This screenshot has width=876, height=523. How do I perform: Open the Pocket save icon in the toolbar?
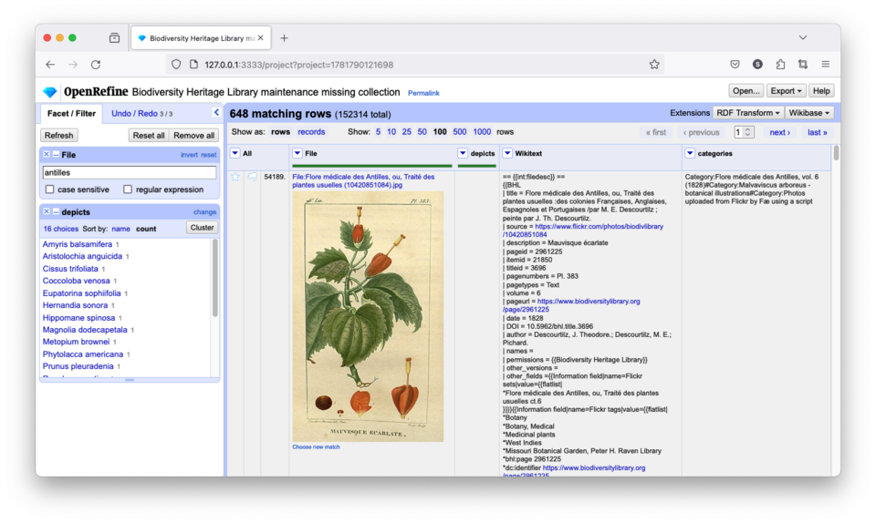click(x=735, y=65)
